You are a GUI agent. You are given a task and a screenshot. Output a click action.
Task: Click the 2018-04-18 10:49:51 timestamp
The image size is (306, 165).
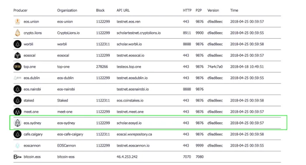click(x=247, y=67)
